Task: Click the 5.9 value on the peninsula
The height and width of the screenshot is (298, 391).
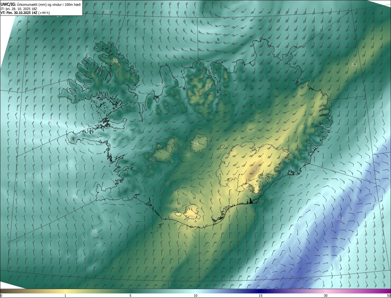Action: (x=74, y=140)
